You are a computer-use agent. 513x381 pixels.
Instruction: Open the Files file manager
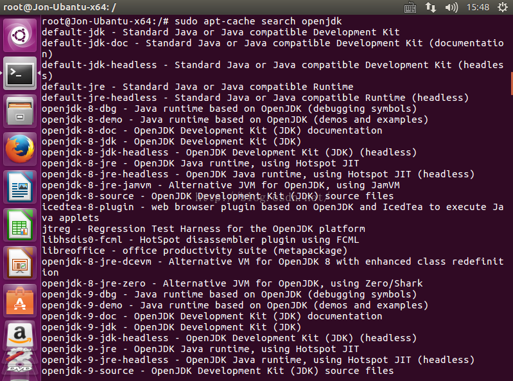coord(20,112)
